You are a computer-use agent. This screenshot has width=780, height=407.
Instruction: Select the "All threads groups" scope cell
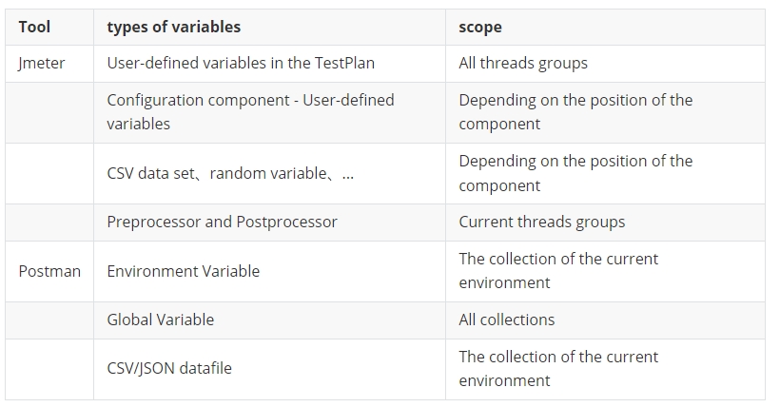(x=523, y=63)
